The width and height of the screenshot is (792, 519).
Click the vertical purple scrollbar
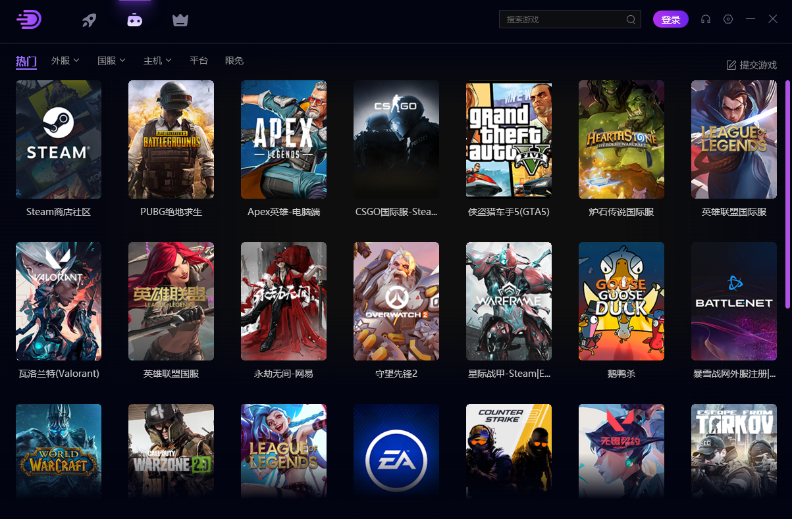click(x=787, y=194)
